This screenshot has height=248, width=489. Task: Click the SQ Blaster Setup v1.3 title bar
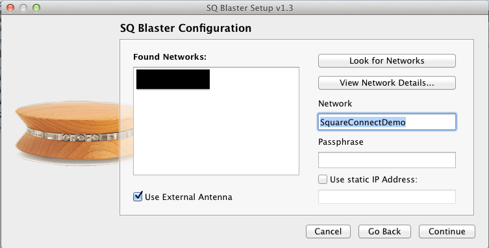pos(249,8)
